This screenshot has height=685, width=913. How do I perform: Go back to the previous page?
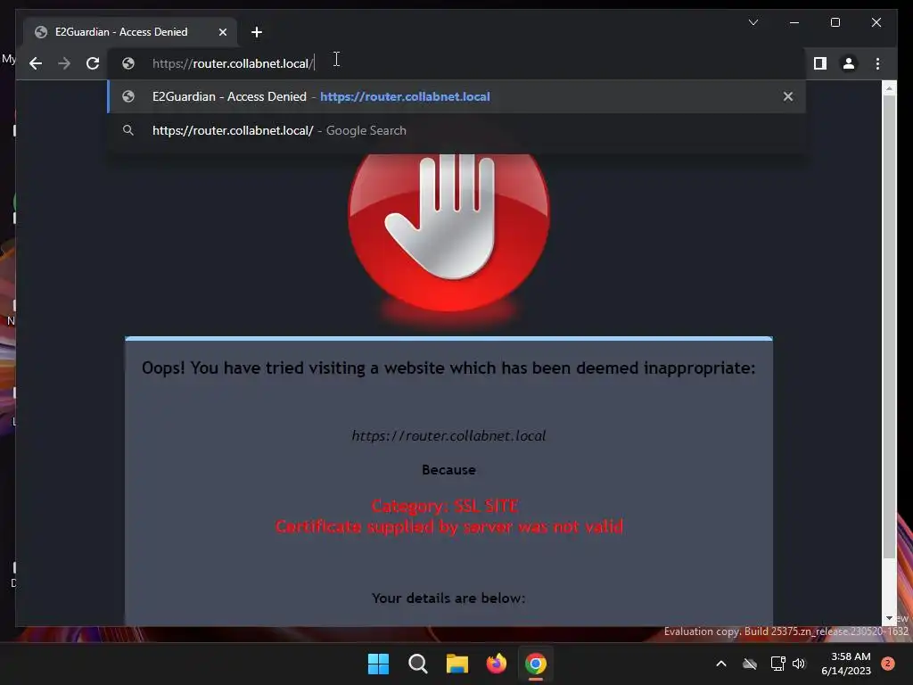[x=36, y=63]
